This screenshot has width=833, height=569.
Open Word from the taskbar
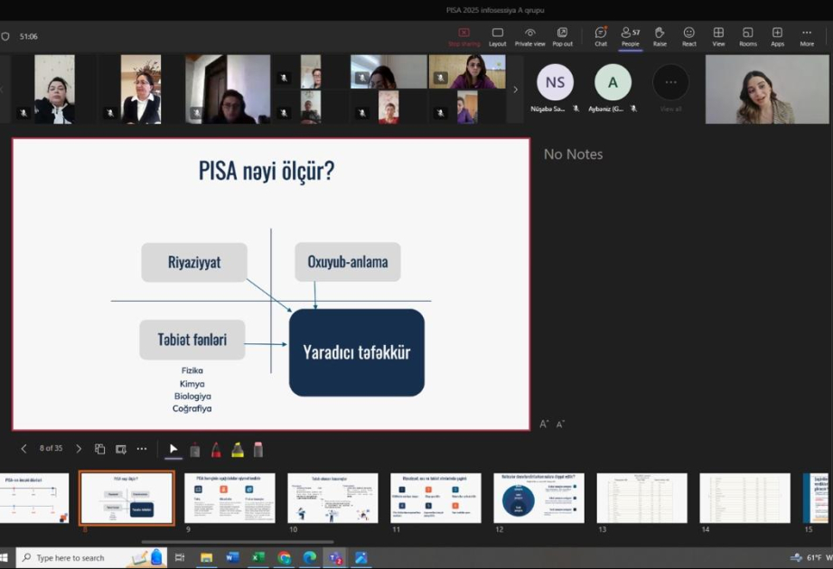click(232, 558)
